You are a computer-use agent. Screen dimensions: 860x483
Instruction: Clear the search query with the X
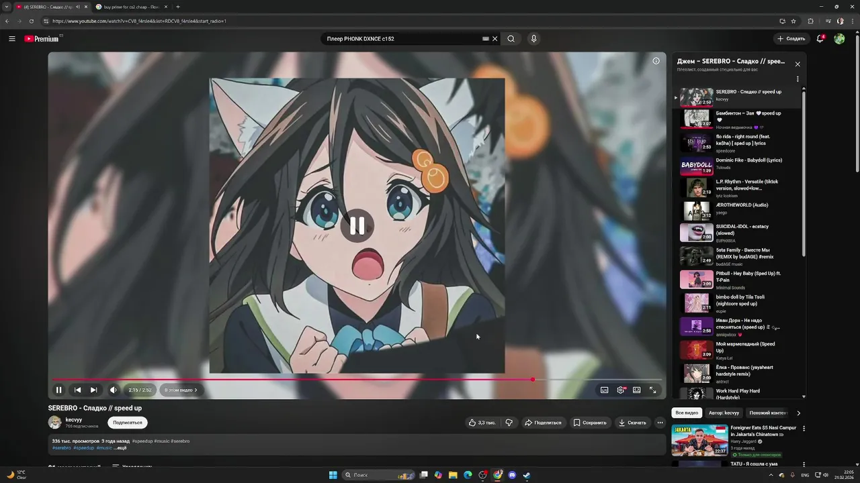[495, 39]
